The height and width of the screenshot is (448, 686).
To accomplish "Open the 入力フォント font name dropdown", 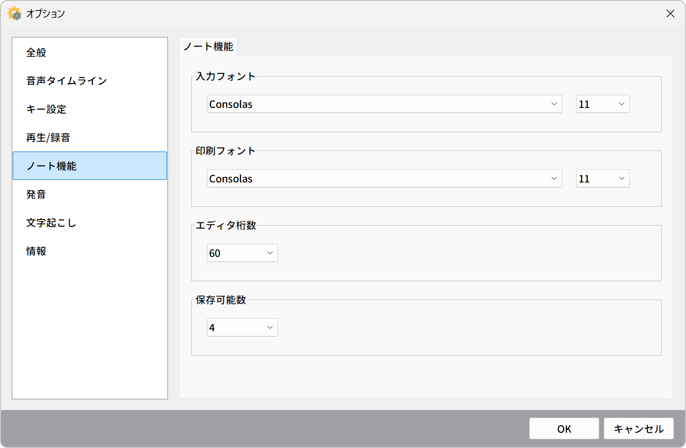I will (x=384, y=104).
